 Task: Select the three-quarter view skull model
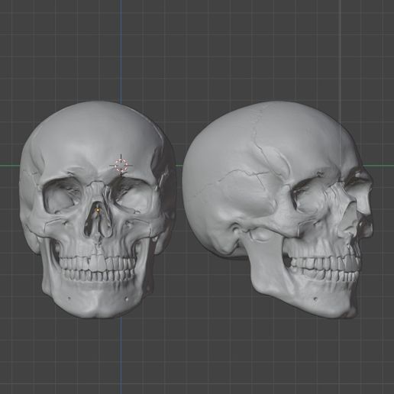click(278, 210)
